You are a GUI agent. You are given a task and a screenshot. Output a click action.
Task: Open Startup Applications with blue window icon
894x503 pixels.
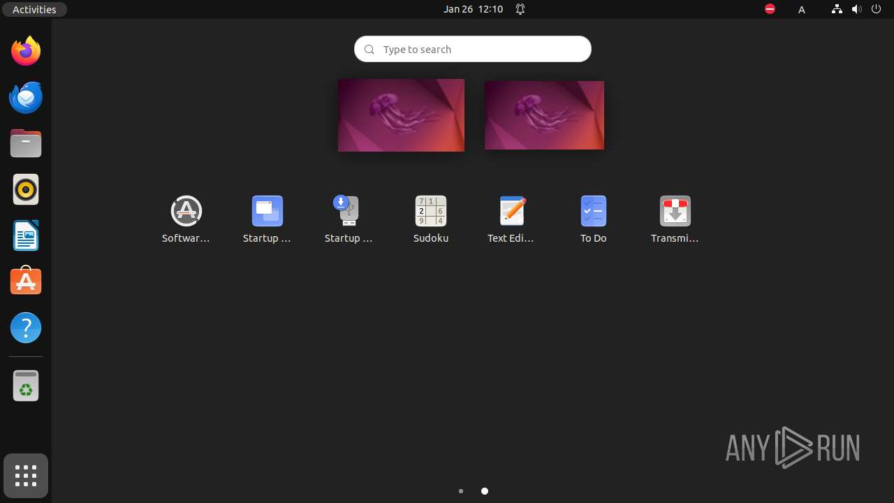(267, 219)
